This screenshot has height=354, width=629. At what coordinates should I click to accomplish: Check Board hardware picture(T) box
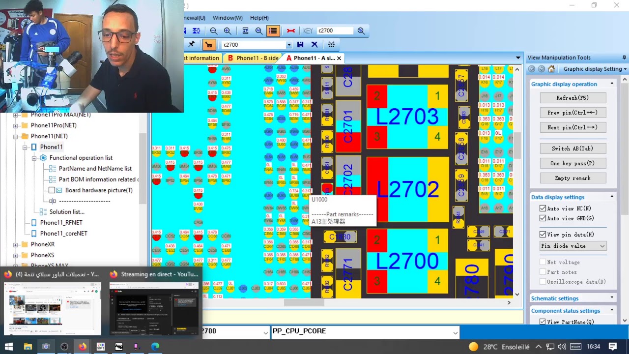point(52,190)
